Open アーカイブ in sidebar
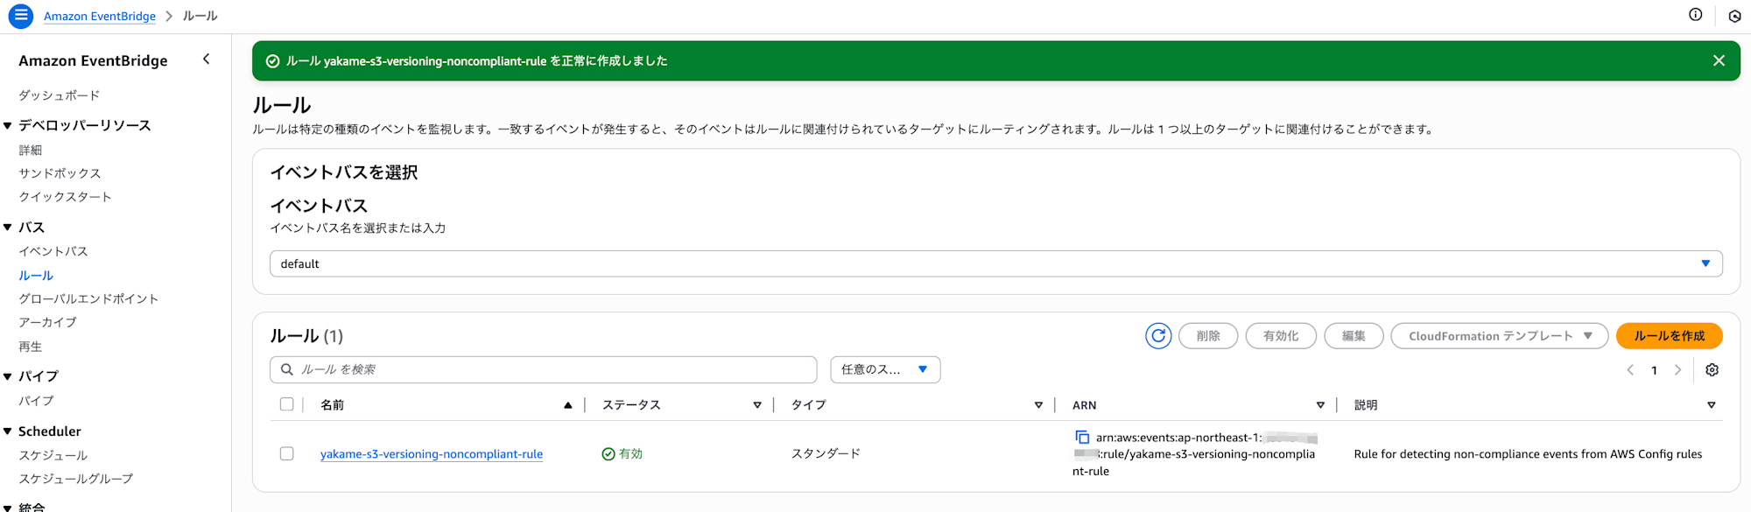Screen dimensions: 1751x512 (47, 322)
